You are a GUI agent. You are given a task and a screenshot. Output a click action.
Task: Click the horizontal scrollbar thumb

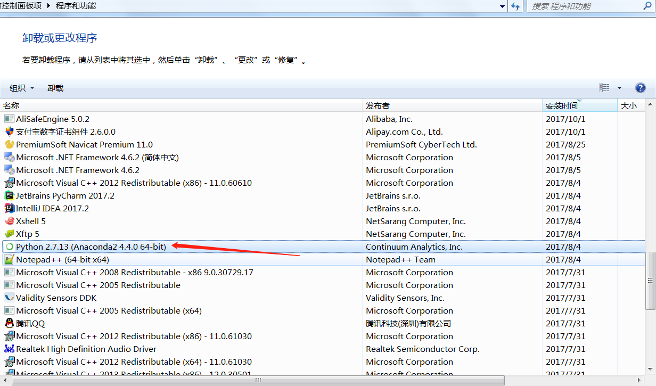258,380
